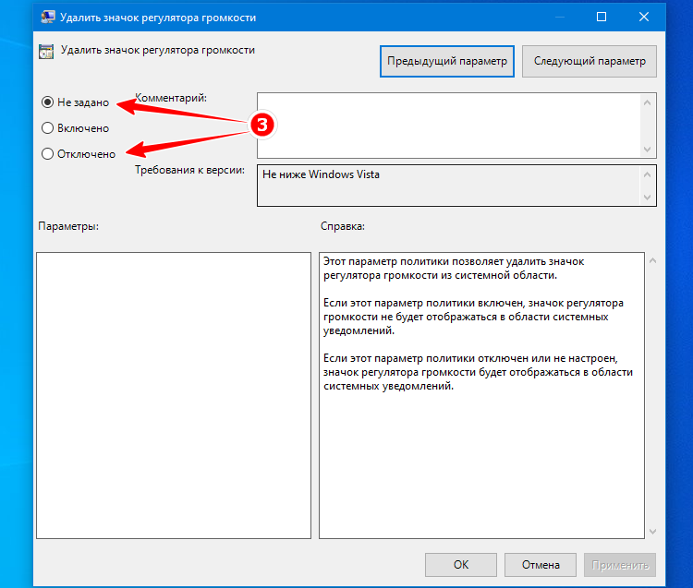Click "Не ниже Windows Vista" text

(321, 174)
